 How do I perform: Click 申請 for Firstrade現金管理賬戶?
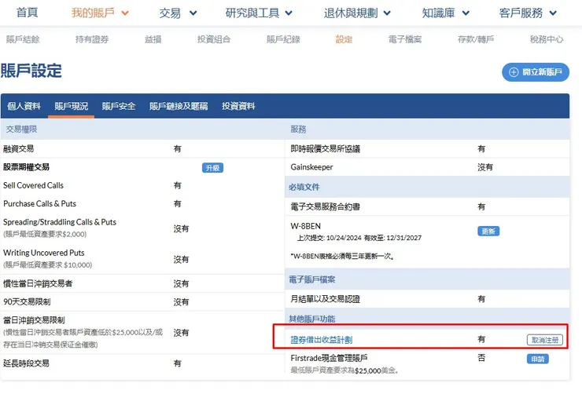tap(537, 359)
